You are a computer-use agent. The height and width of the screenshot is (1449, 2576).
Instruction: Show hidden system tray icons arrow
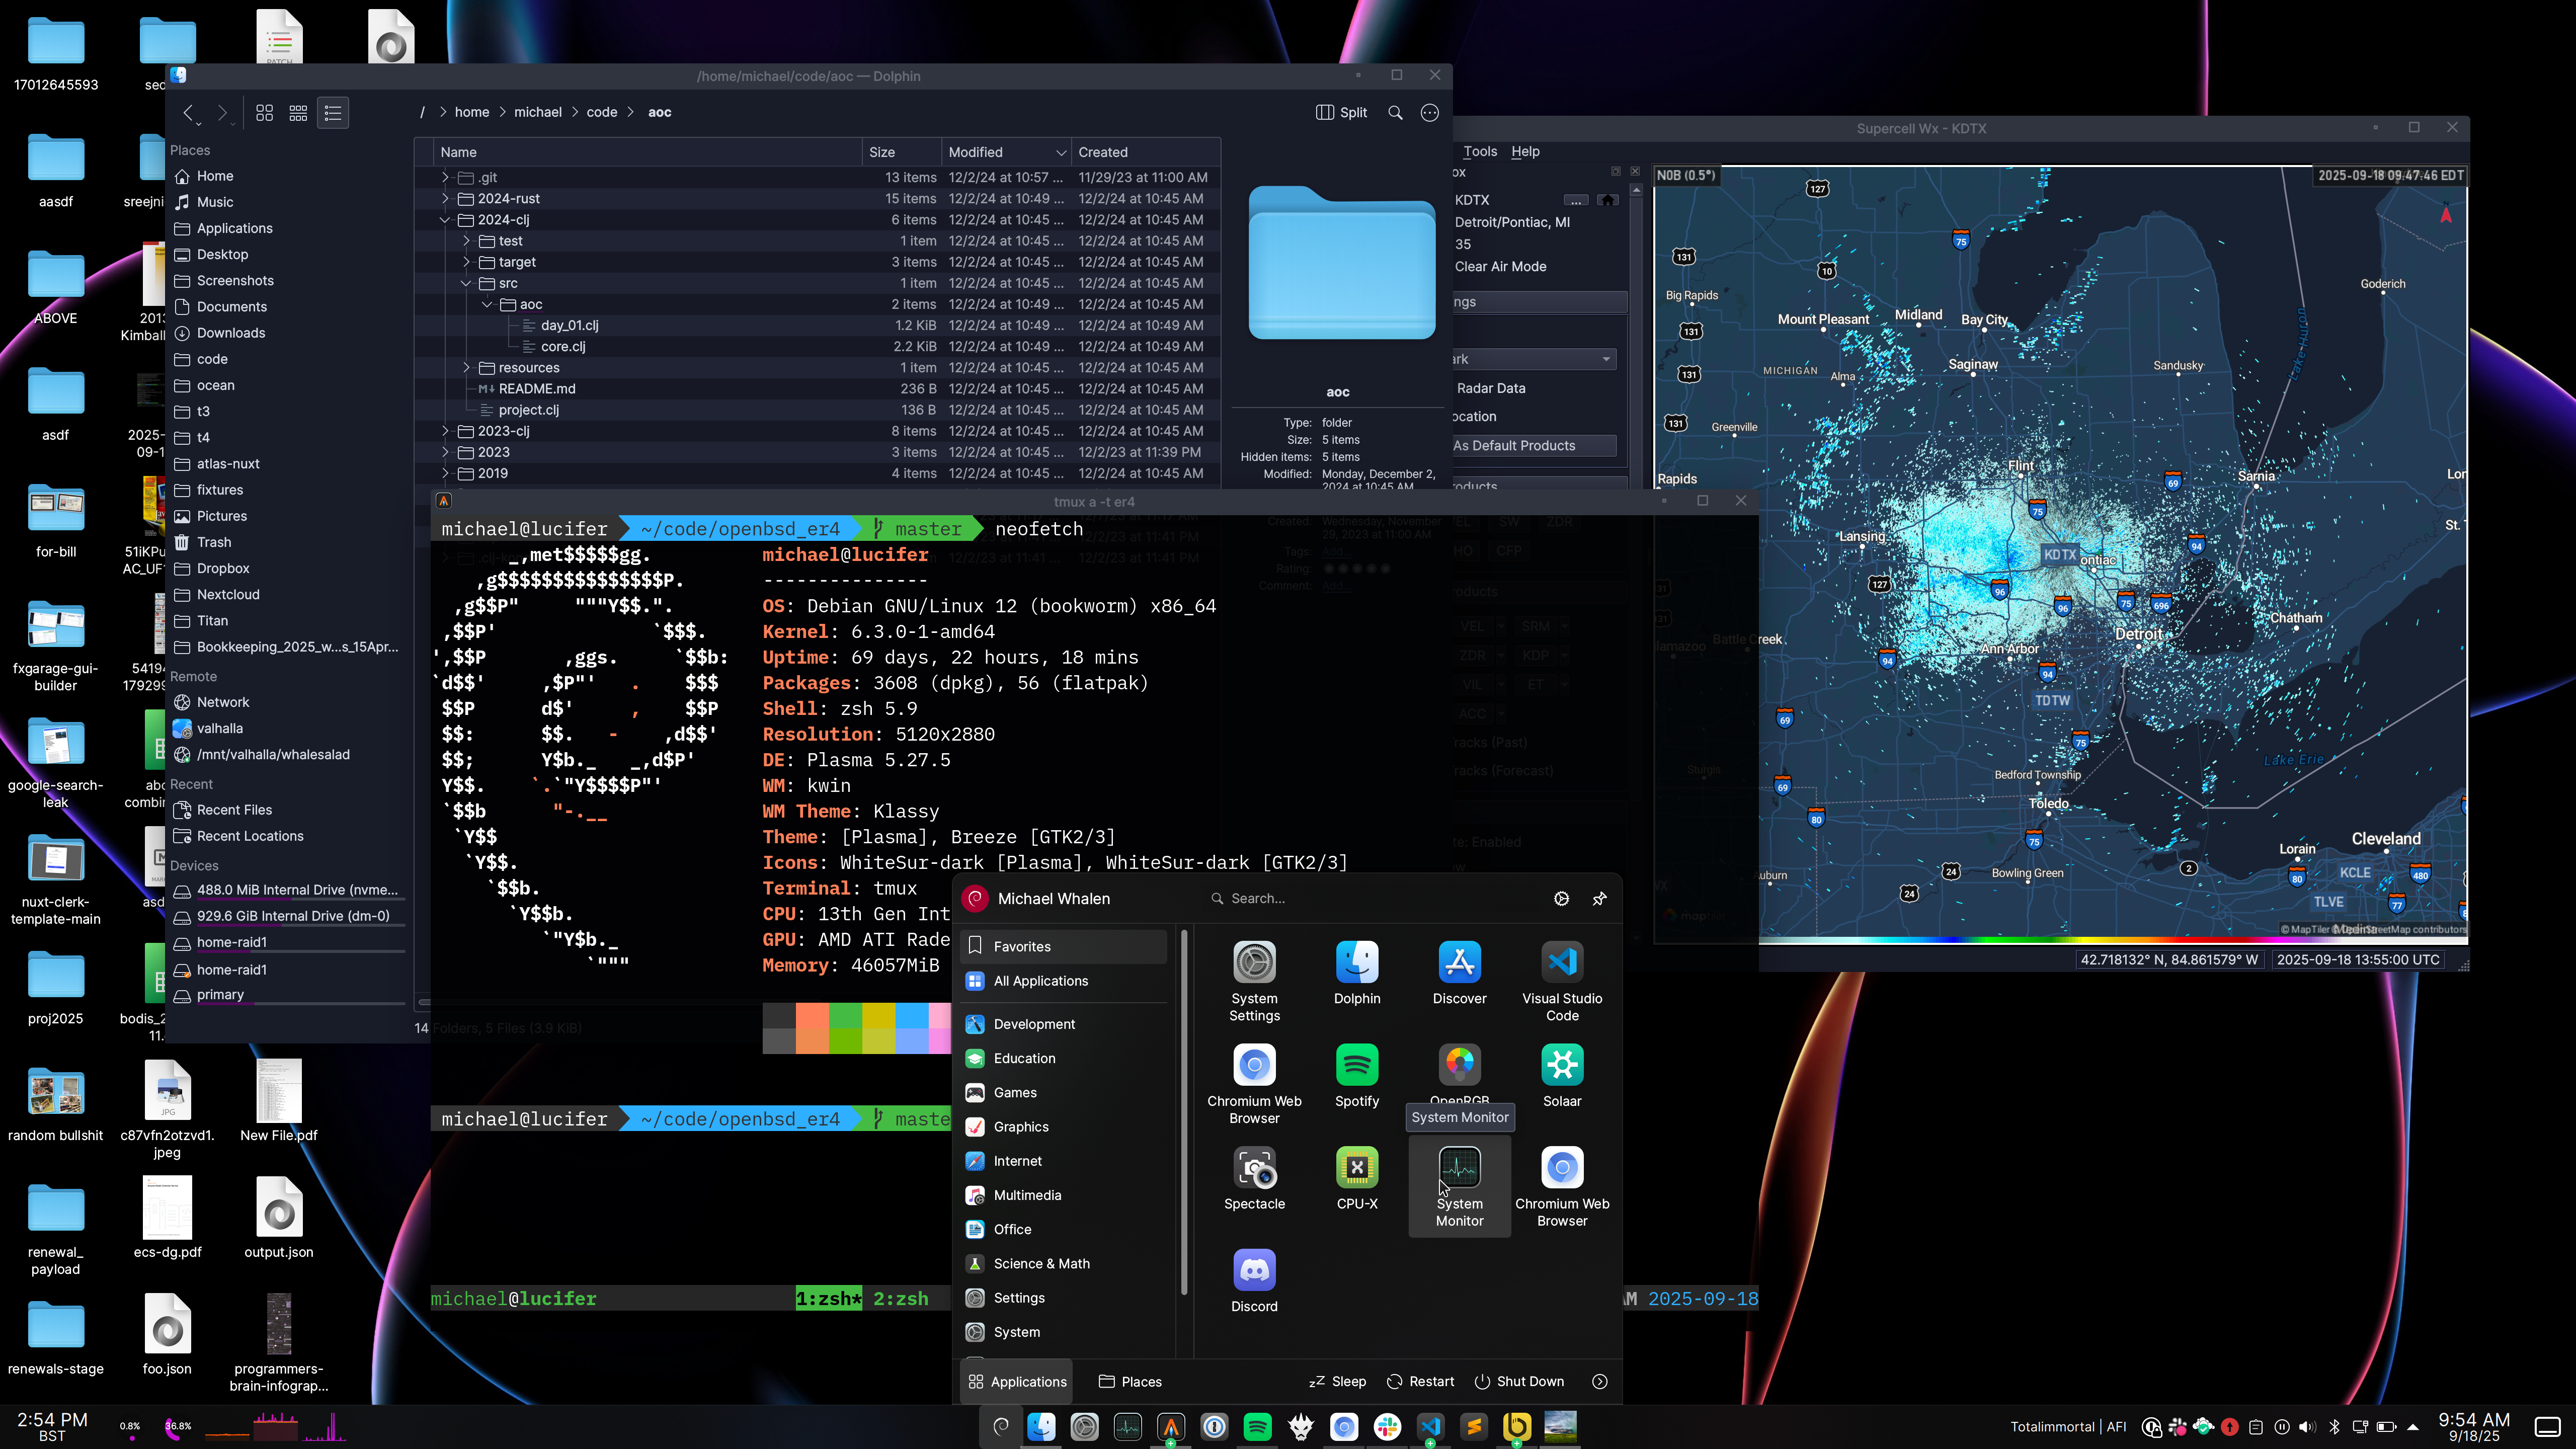[x=2413, y=1427]
